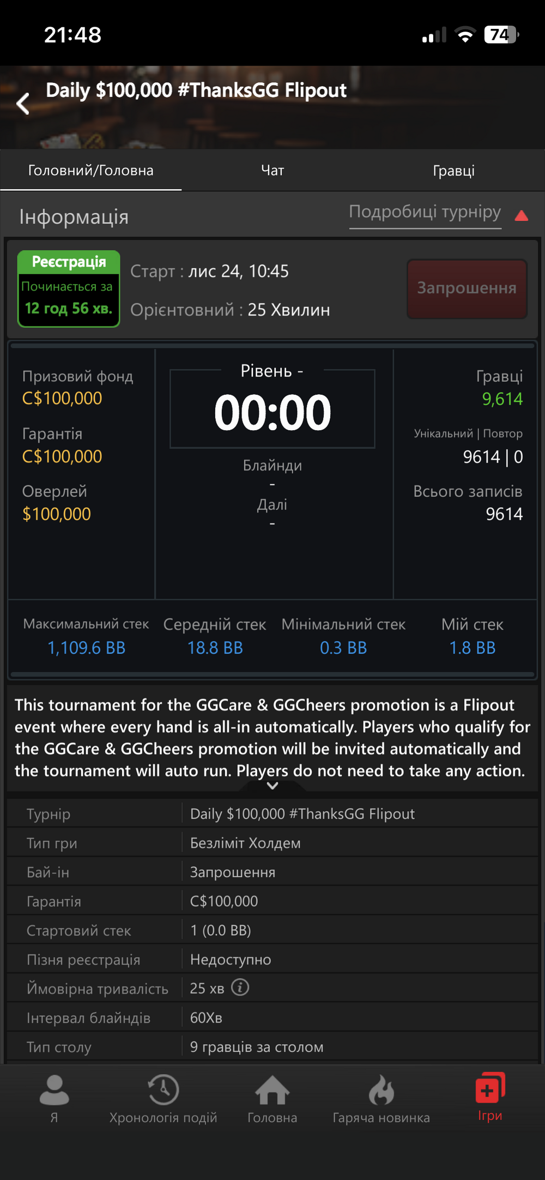This screenshot has width=545, height=1180.
Task: Collapse details with the red triangle
Action: click(x=522, y=216)
